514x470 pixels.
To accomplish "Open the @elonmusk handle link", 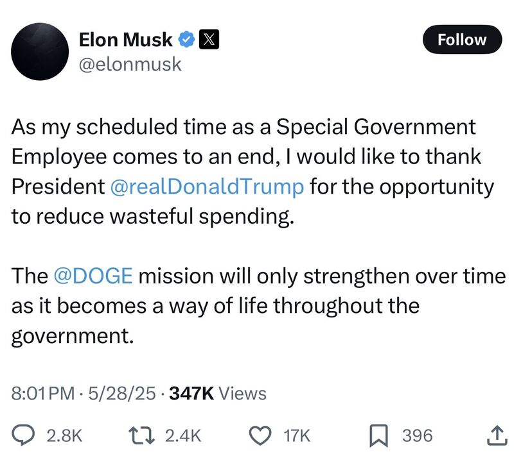I will (x=130, y=64).
